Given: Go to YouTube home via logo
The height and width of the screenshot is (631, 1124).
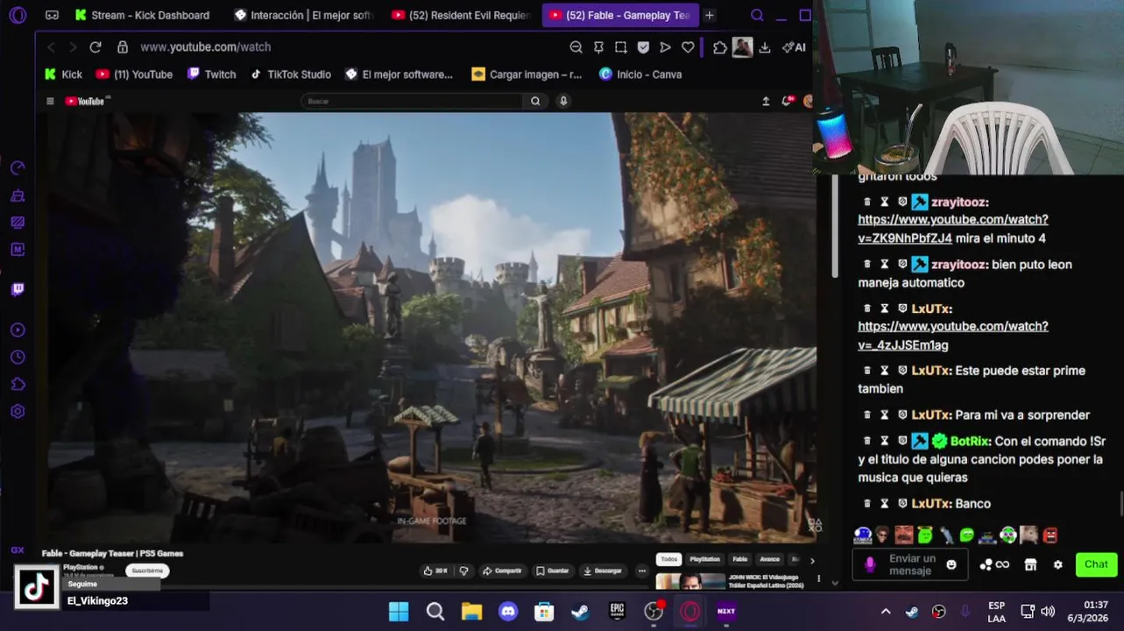Looking at the screenshot, I should click(x=84, y=101).
